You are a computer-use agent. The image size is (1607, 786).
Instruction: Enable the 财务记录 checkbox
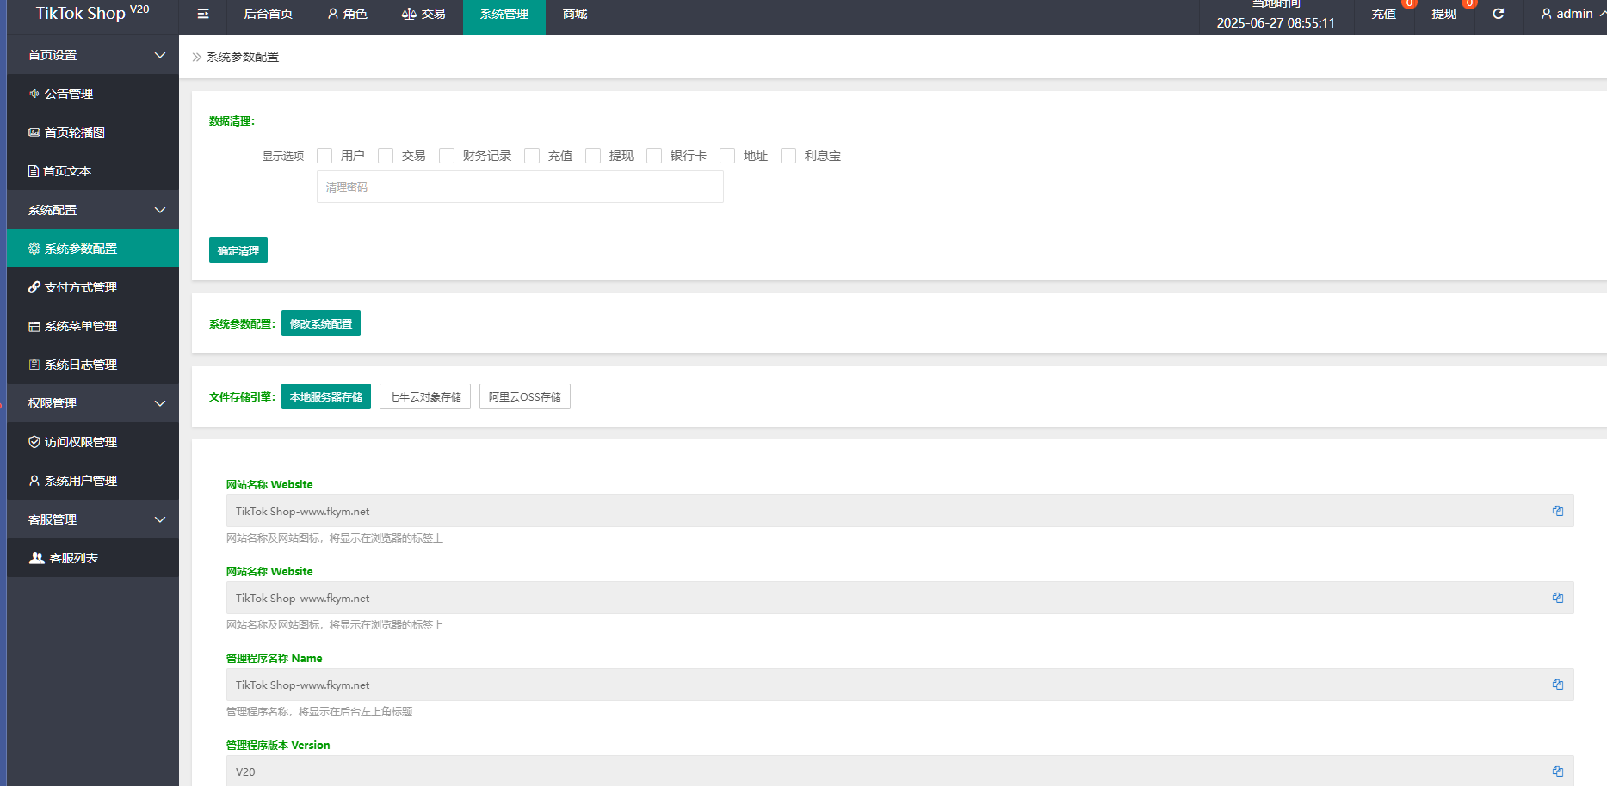[447, 156]
